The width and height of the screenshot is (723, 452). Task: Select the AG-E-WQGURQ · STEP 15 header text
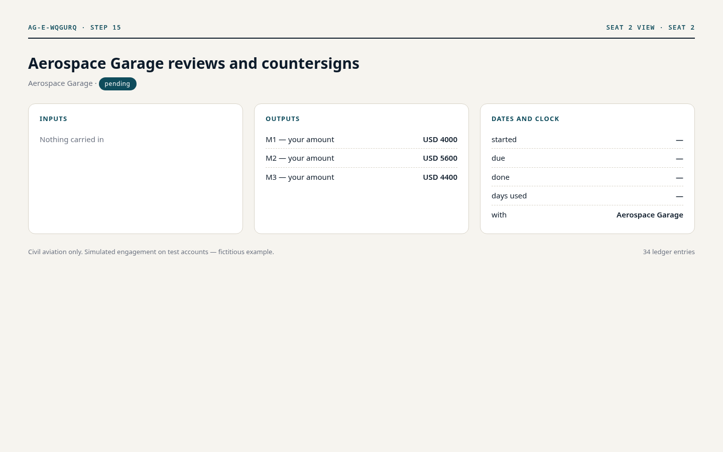[75, 28]
